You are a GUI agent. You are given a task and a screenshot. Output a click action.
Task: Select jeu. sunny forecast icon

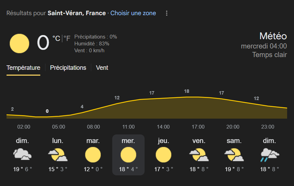163,155
